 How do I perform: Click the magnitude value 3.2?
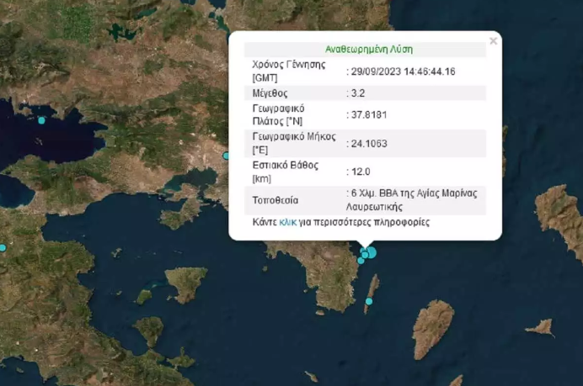358,93
